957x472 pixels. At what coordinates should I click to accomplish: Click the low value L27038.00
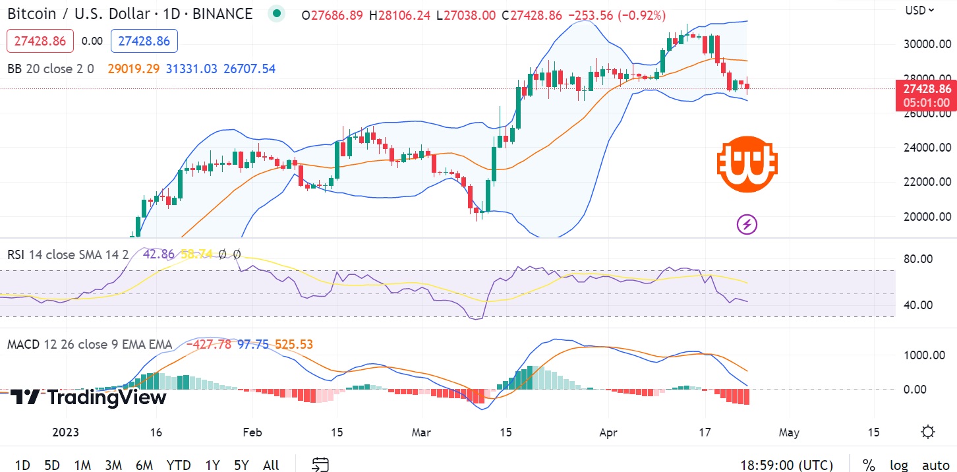(x=466, y=15)
